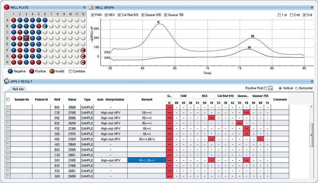Check the row checkbox for well C02

tap(8, 112)
